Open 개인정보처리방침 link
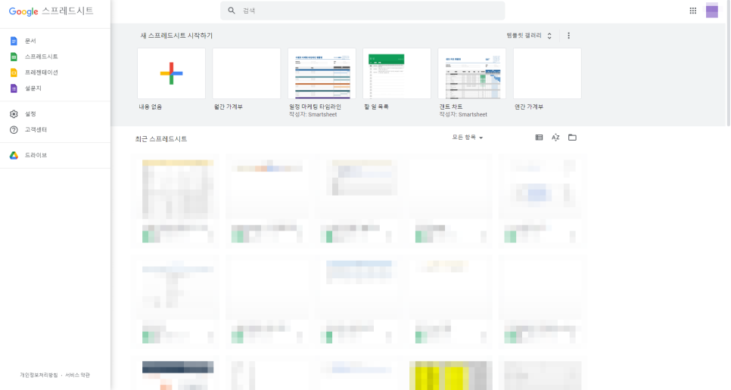731x390 pixels. click(x=39, y=375)
